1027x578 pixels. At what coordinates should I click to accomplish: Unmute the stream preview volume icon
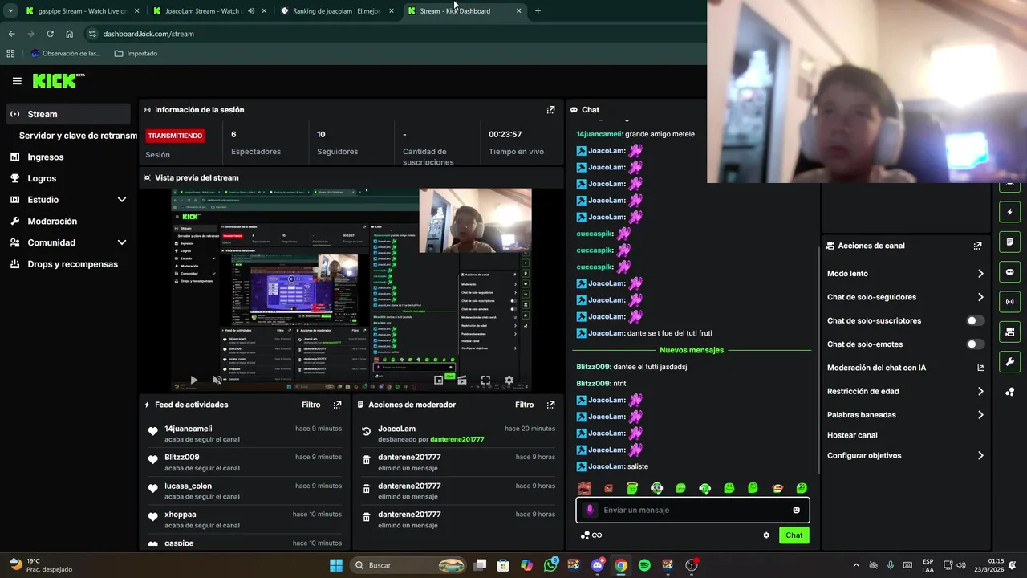click(x=217, y=380)
